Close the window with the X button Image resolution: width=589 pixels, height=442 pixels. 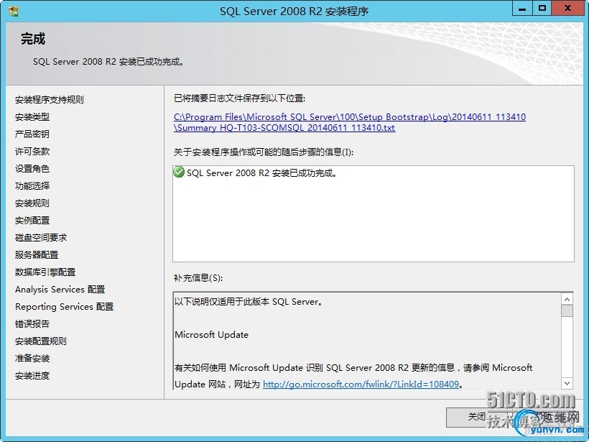tap(567, 9)
